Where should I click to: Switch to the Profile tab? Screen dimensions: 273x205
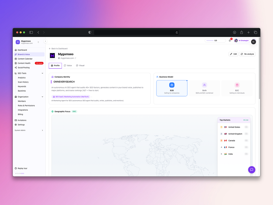(x=55, y=66)
